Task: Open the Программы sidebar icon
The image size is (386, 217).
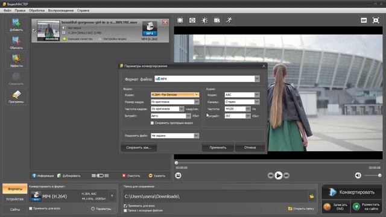Action: (x=16, y=96)
